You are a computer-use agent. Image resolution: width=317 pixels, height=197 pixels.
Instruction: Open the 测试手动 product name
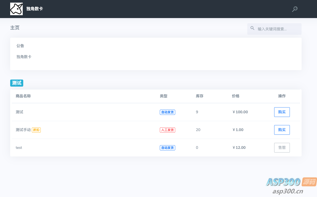click(x=23, y=130)
